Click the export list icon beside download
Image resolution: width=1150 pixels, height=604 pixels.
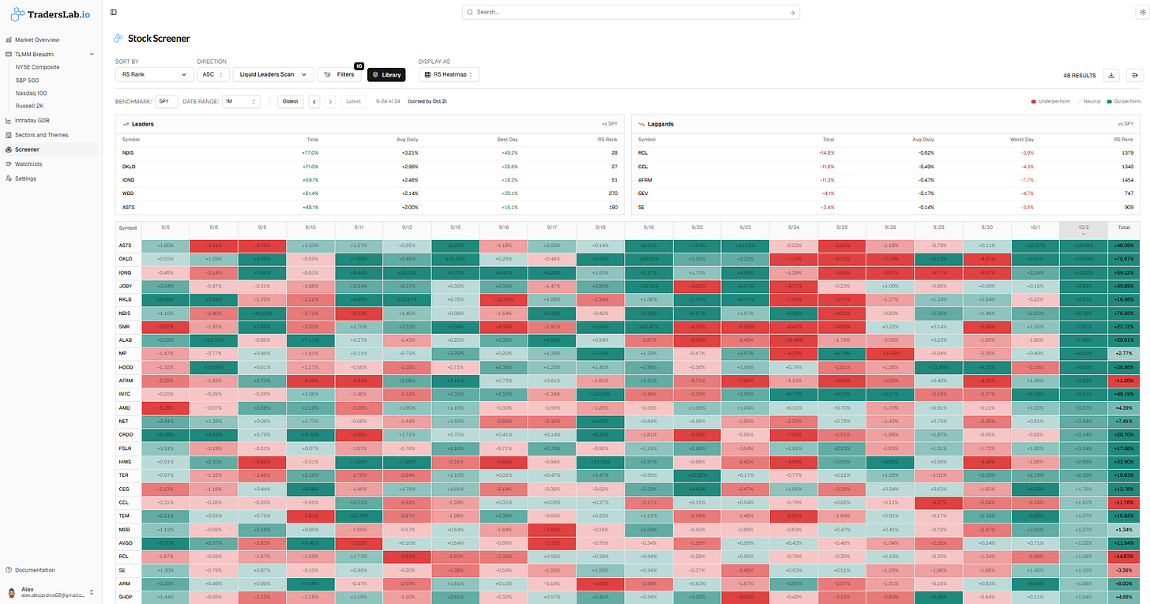coord(1134,75)
